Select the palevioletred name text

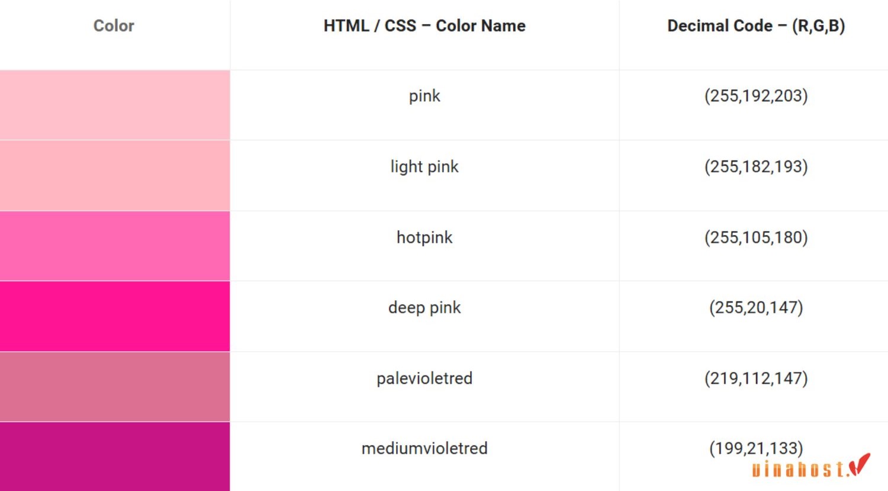[424, 378]
